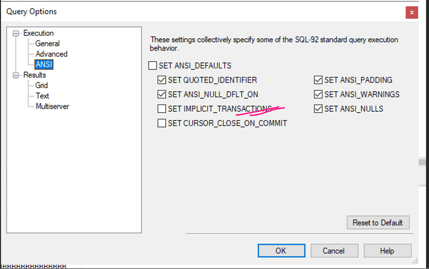Select the ANSI tree item
This screenshot has height=269, width=429.
[x=44, y=64]
